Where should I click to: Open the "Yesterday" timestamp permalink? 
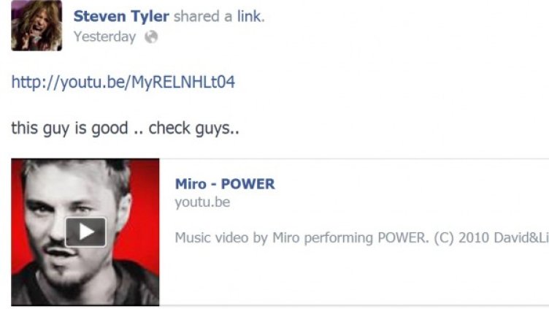pyautogui.click(x=104, y=37)
